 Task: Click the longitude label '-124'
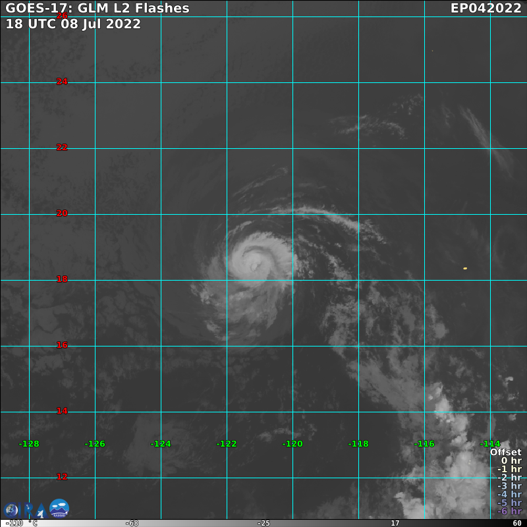[x=161, y=443]
